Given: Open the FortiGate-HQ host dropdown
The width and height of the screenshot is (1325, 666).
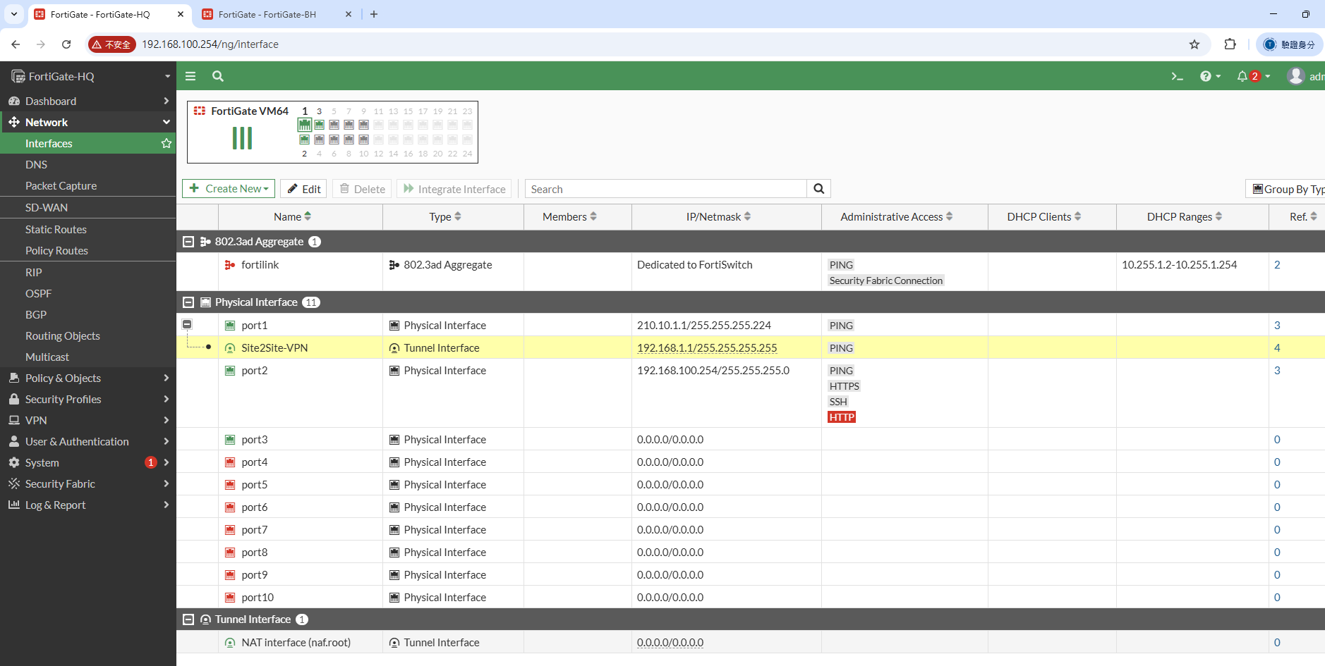Looking at the screenshot, I should point(88,76).
